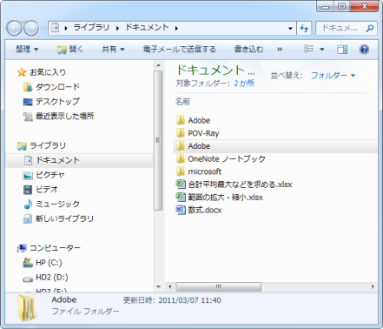Show more toolbar commands via chevron
The image size is (383, 329).
tap(280, 49)
